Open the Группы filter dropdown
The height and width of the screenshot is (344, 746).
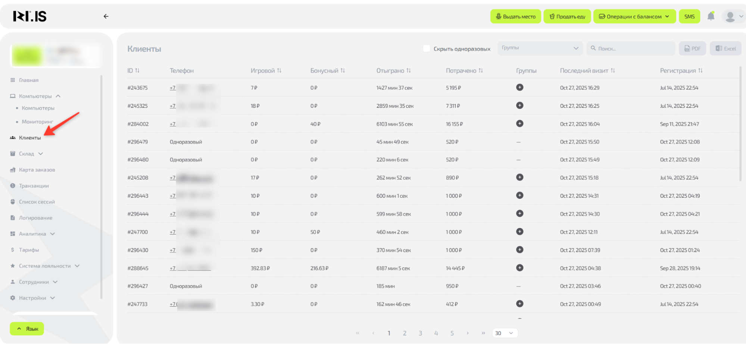[x=540, y=48]
